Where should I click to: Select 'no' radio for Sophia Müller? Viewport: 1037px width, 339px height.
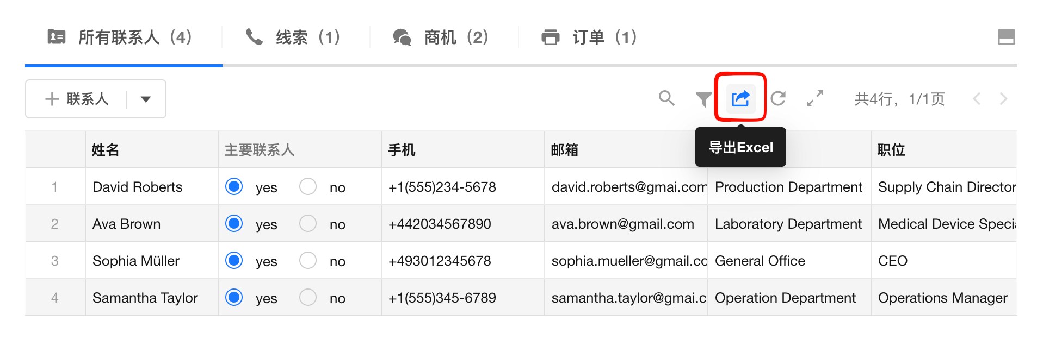[308, 261]
